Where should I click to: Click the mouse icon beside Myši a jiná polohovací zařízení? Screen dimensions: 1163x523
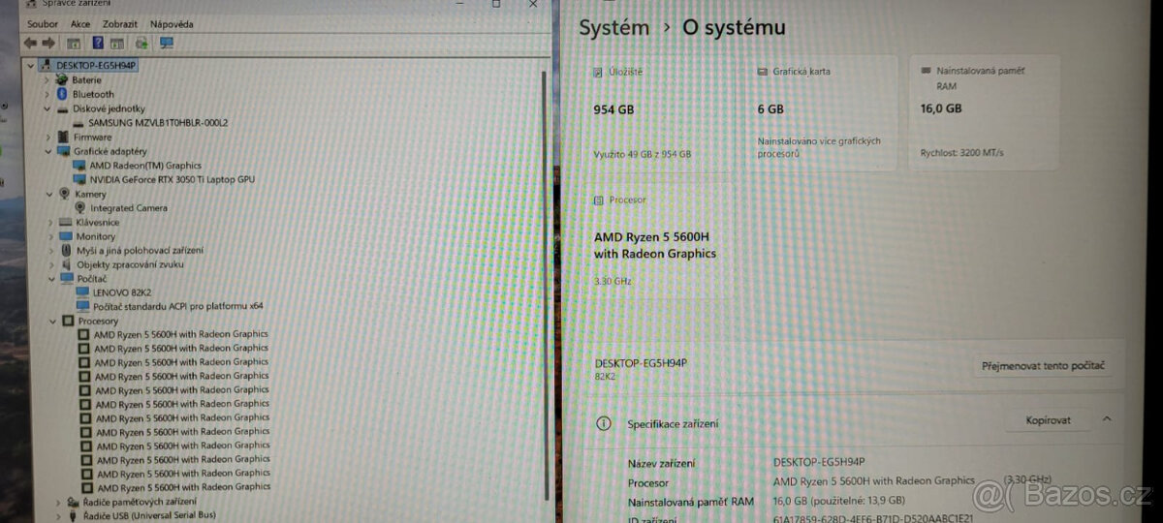[66, 250]
